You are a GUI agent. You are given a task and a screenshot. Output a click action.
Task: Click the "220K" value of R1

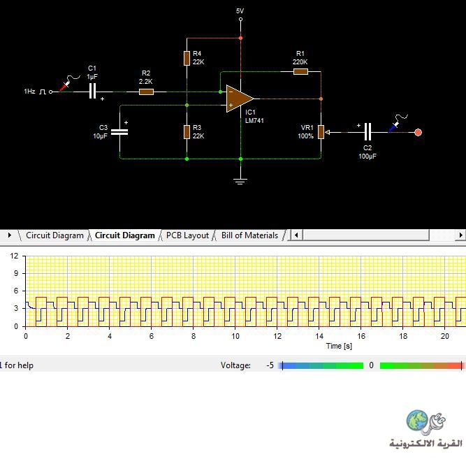click(300, 62)
